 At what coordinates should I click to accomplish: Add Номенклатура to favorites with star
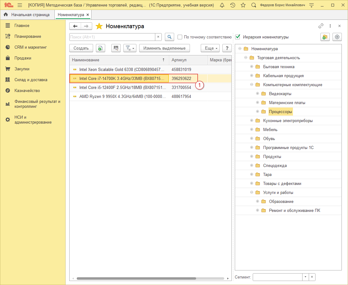pyautogui.click(x=99, y=26)
